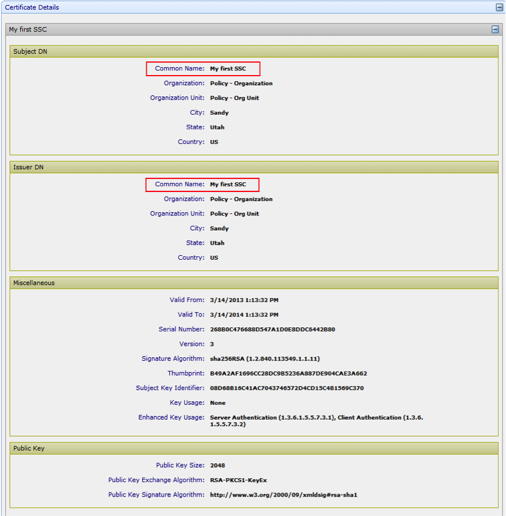
Task: Click Common Name value under Subject DN
Action: click(228, 69)
